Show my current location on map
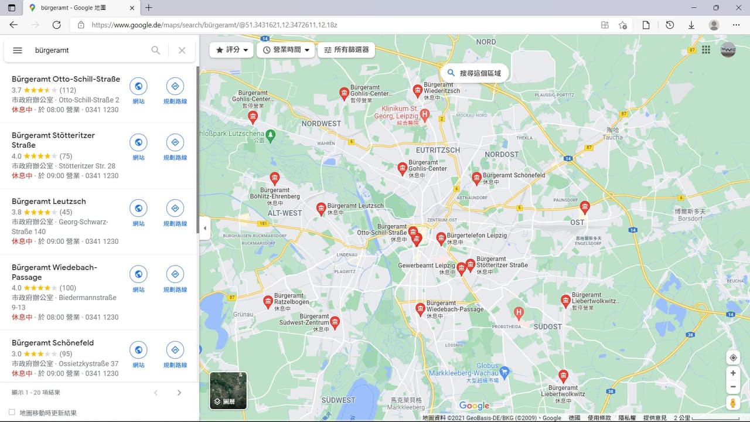The width and height of the screenshot is (750, 422). (733, 358)
